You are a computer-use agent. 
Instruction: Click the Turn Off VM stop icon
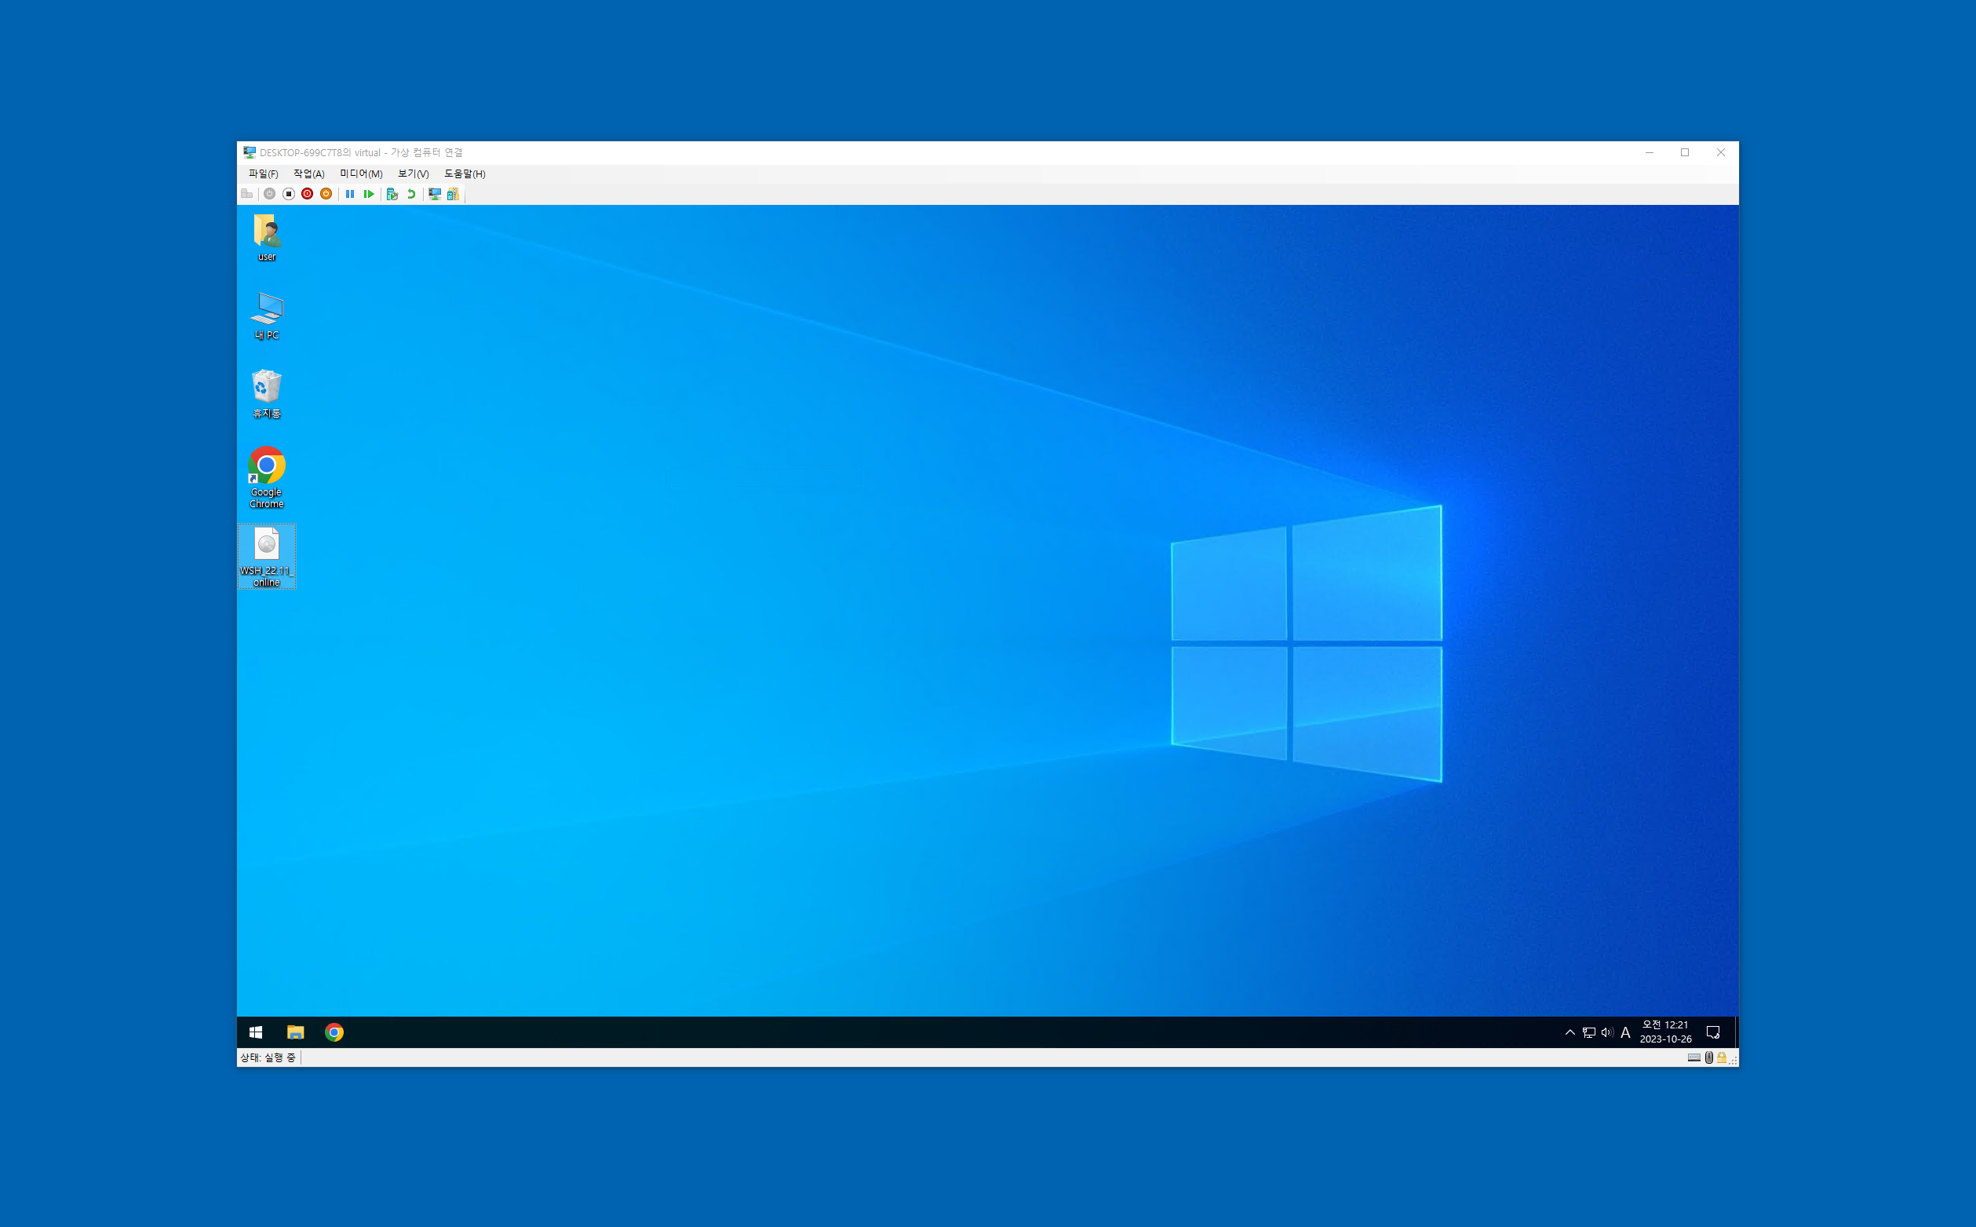point(289,194)
